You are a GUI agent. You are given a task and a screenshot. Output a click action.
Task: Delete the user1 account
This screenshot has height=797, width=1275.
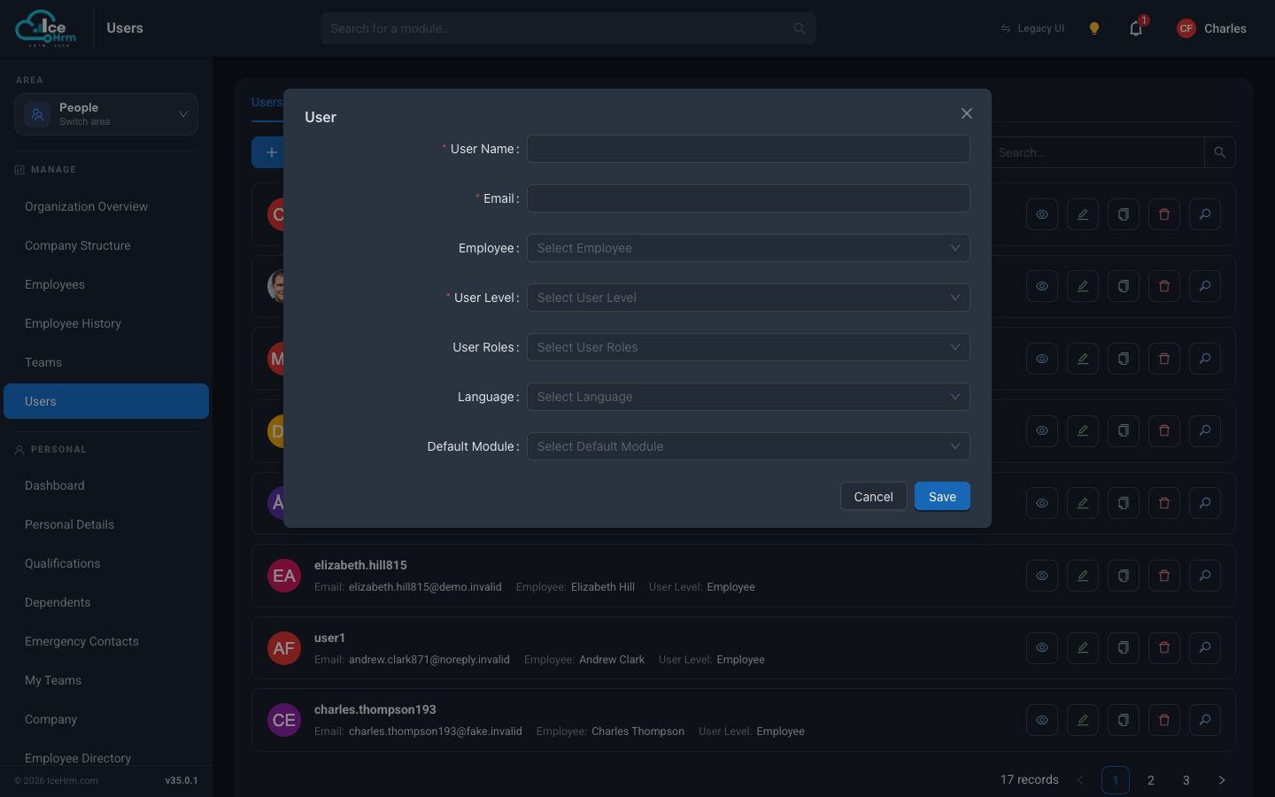point(1164,647)
